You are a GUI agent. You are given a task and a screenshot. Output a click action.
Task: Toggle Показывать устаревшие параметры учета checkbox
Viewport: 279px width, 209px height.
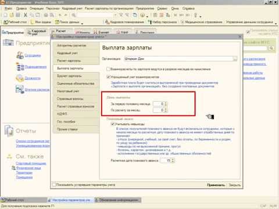pos(54,185)
